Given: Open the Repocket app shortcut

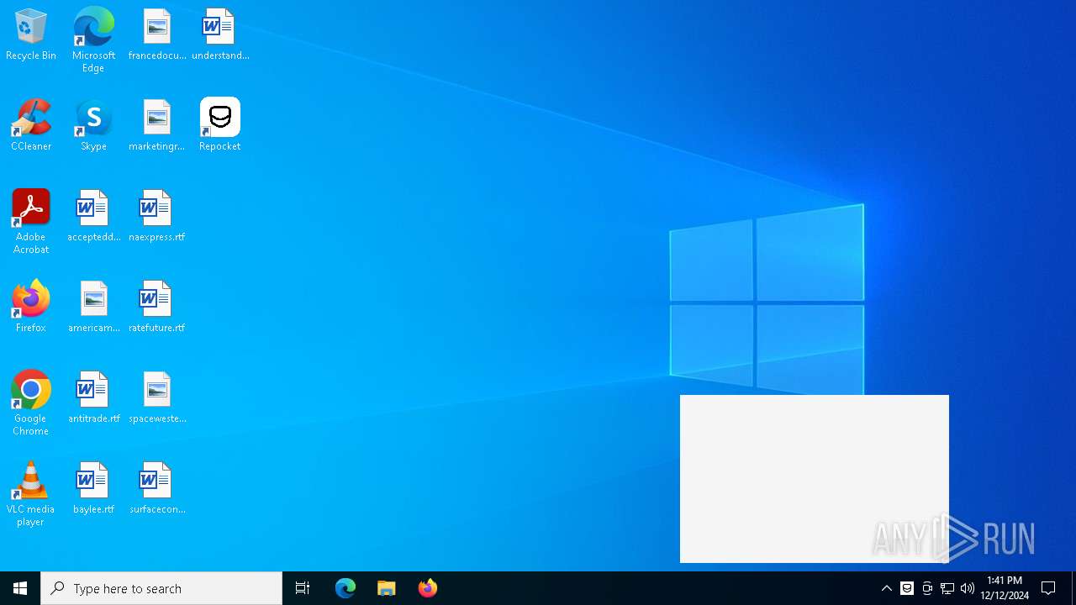Looking at the screenshot, I should 220,126.
